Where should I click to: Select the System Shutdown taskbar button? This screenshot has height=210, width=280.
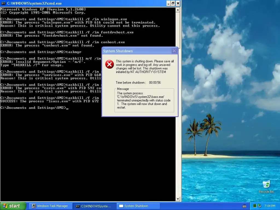pyautogui.click(x=138, y=206)
